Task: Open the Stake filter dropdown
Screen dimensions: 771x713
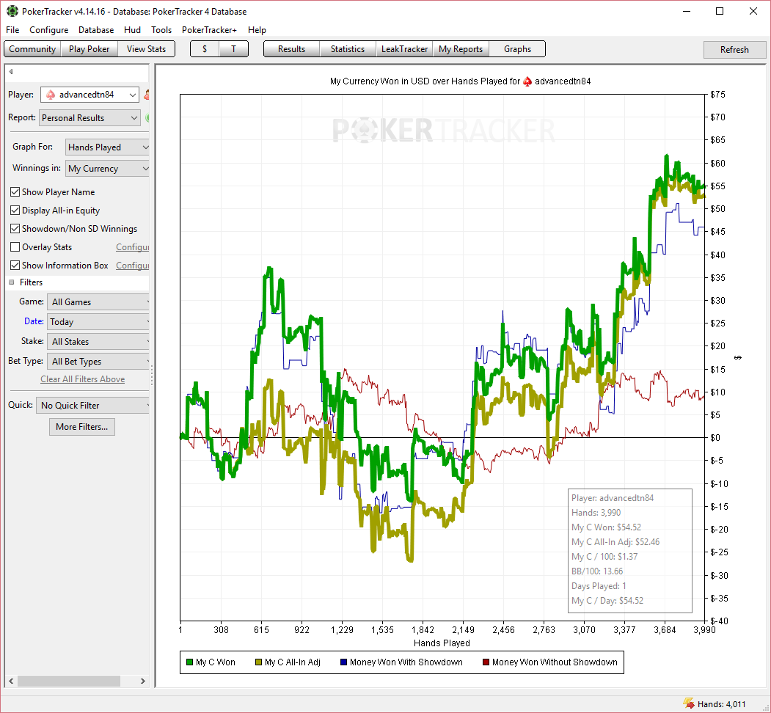Action: [98, 341]
